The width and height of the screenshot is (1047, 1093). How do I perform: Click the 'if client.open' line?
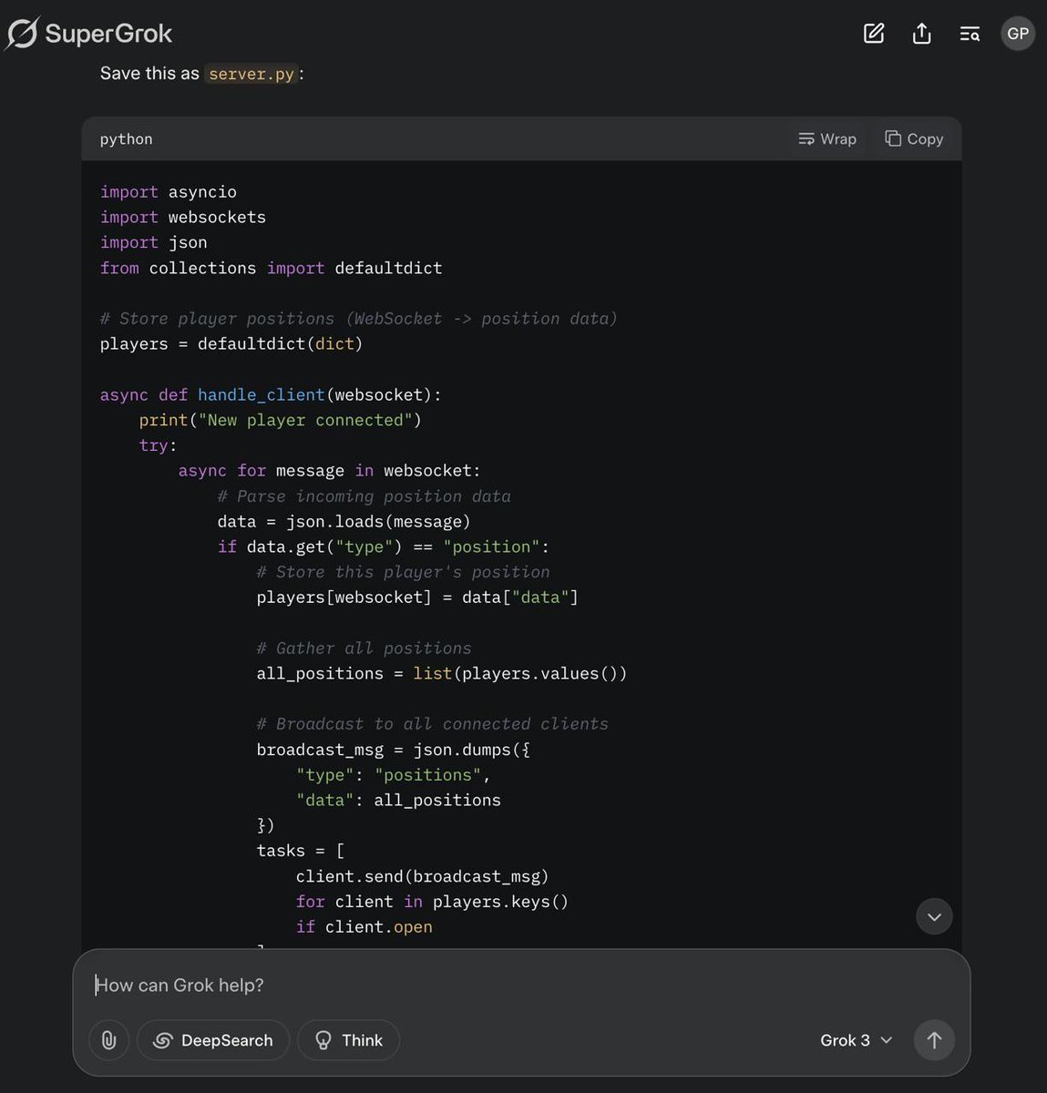[x=364, y=926]
